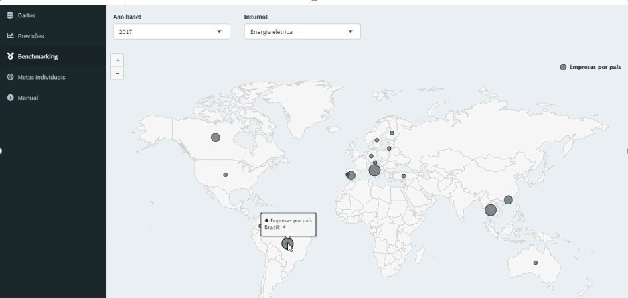Expand Ano base list via its arrow

pos(219,31)
